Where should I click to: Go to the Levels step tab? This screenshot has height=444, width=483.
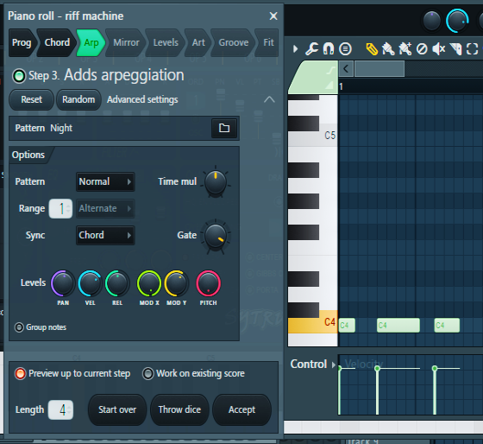tap(166, 42)
